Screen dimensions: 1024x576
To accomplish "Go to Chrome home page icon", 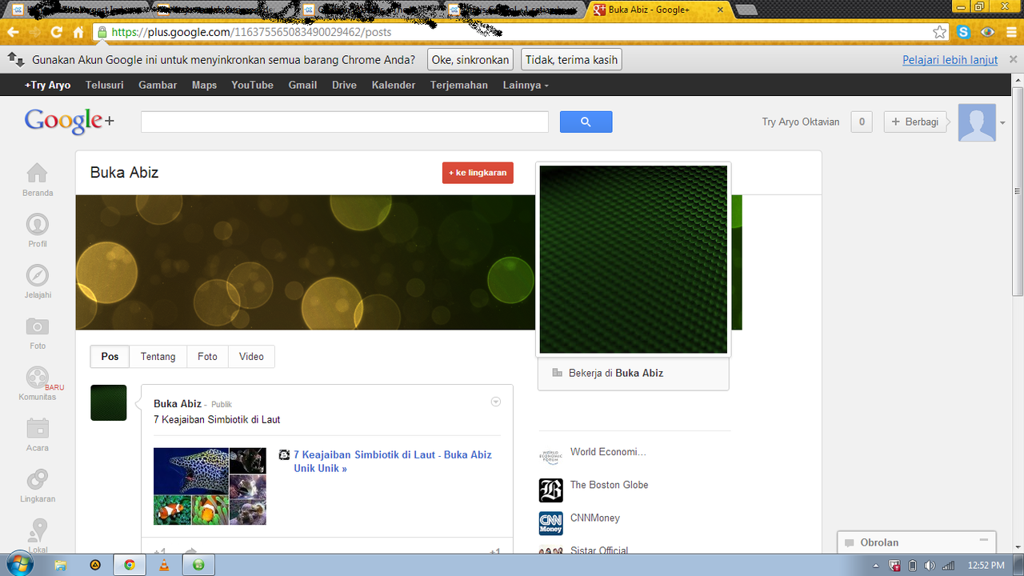I will tap(78, 32).
